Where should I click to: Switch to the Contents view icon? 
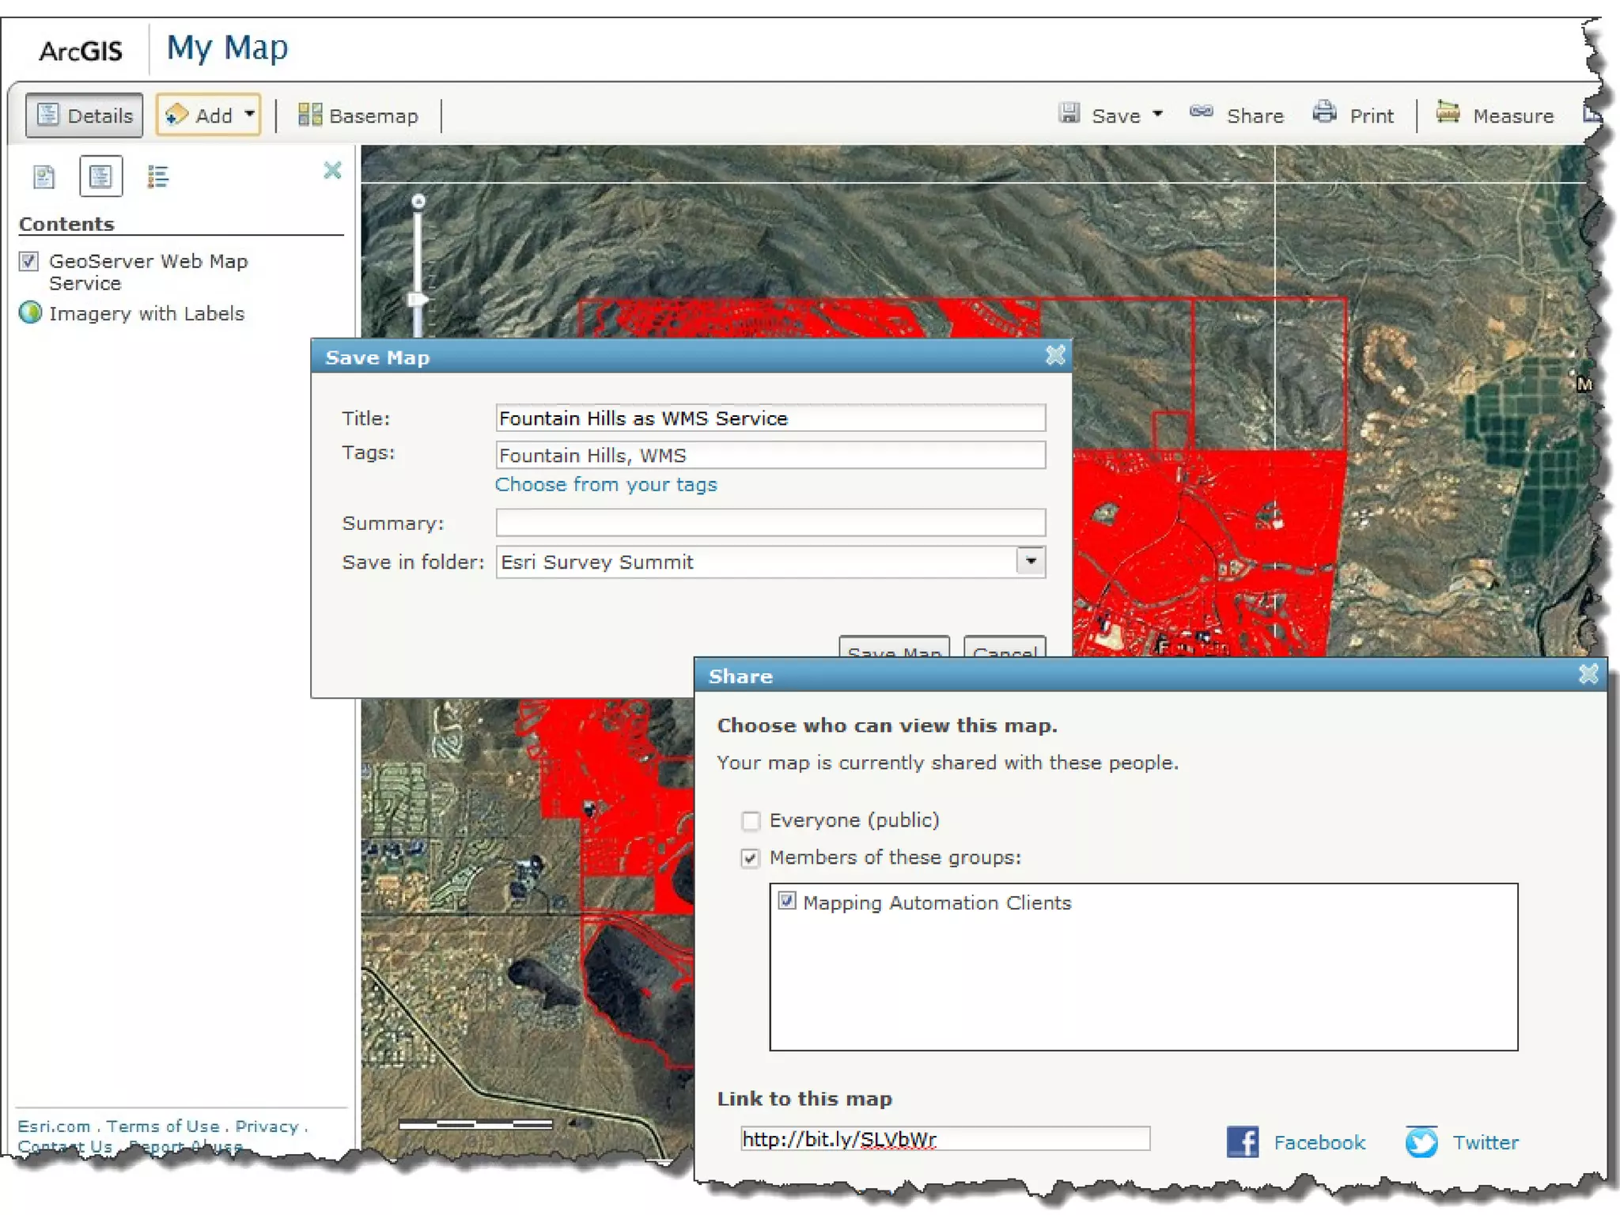click(x=100, y=176)
